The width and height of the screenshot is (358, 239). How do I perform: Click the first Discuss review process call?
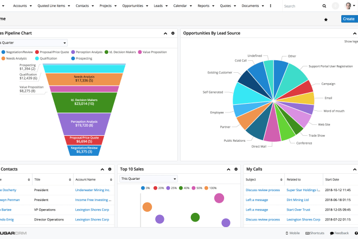263,190
